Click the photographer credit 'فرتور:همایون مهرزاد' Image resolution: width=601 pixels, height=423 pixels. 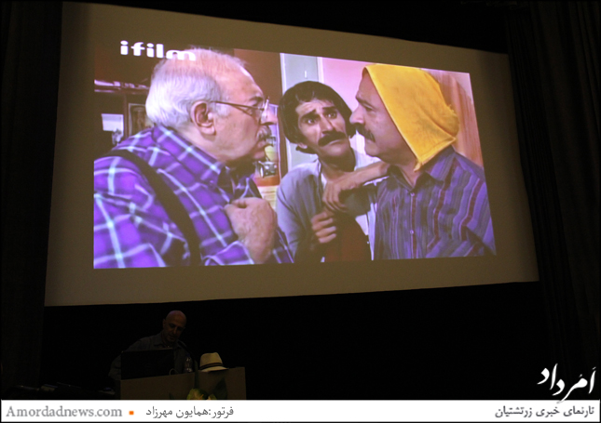click(x=189, y=412)
